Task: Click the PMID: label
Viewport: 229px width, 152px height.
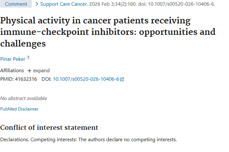Action: click(x=7, y=79)
